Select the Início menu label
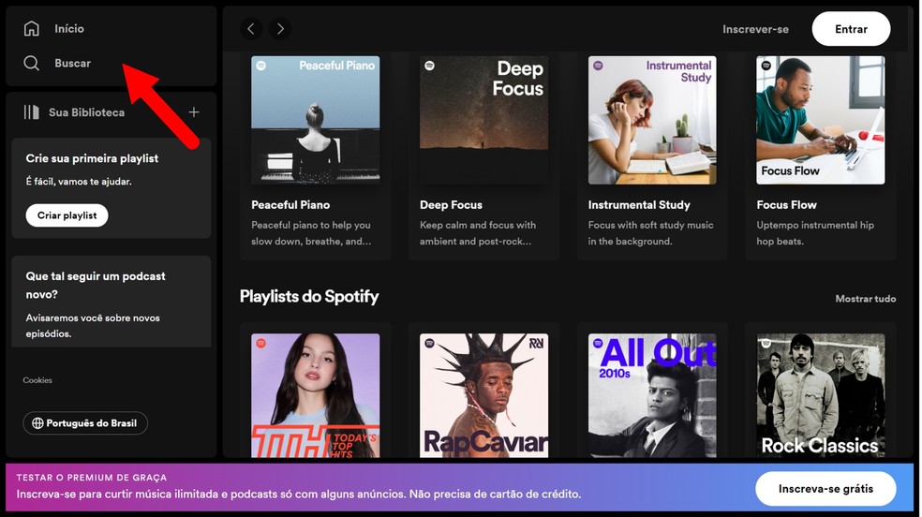Image resolution: width=922 pixels, height=517 pixels. tap(69, 28)
